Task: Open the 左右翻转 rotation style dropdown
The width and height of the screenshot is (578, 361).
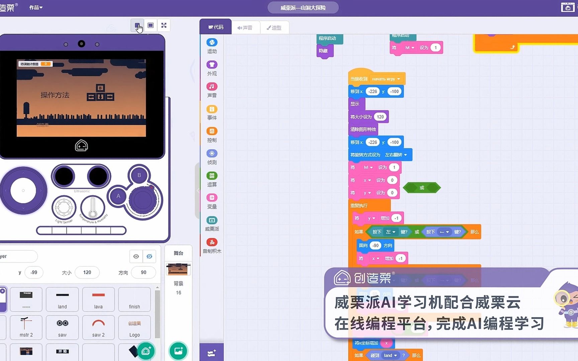Action: point(396,155)
